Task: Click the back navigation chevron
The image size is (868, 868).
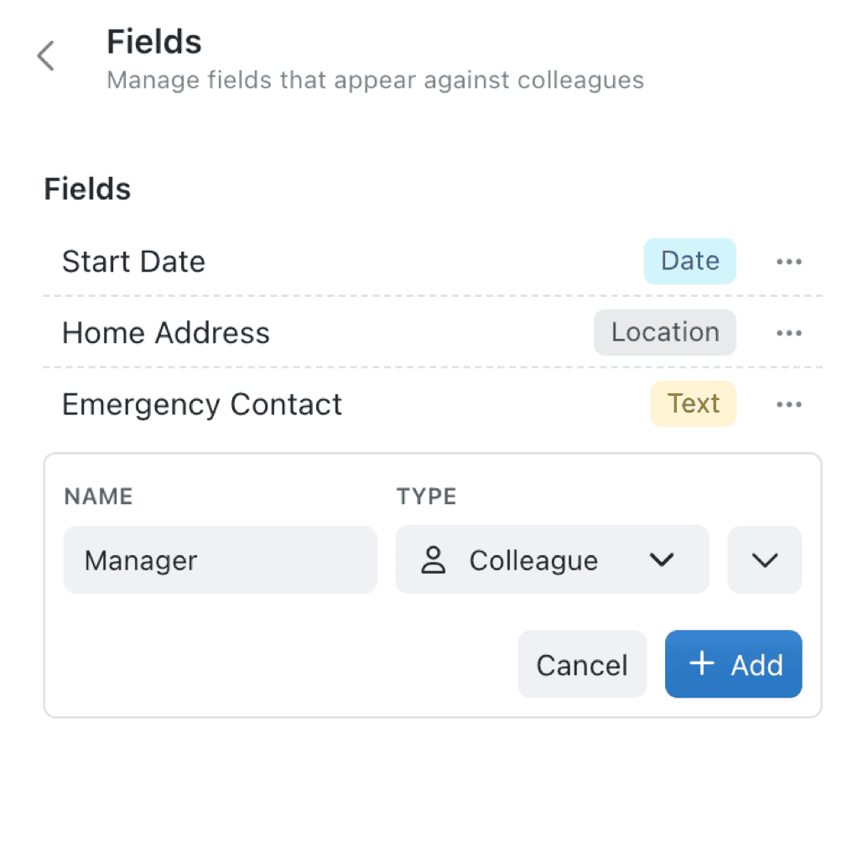Action: pyautogui.click(x=44, y=55)
